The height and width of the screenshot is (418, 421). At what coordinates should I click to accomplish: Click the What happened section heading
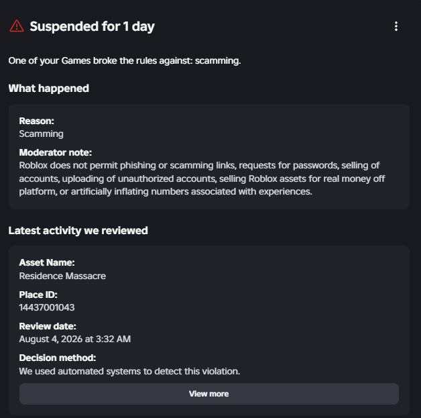coord(48,89)
